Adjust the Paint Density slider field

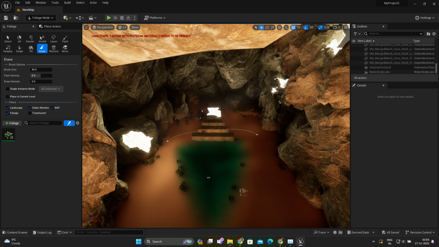click(x=41, y=75)
